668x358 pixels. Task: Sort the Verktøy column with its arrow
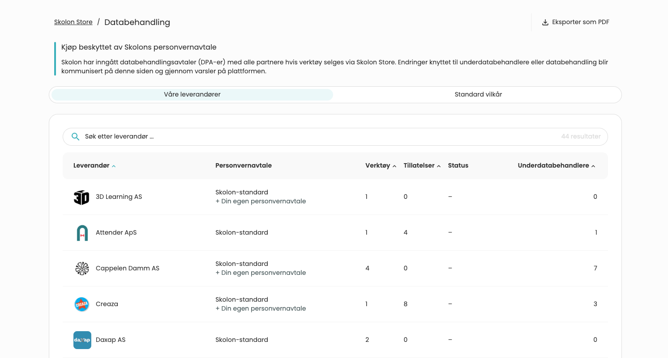(394, 166)
